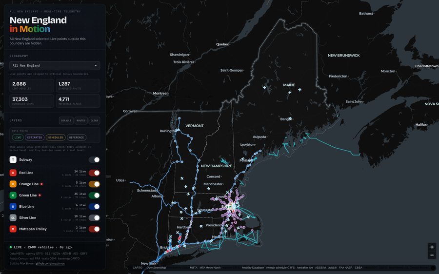
Task: Click the Augusta city label
Action: click(x=259, y=137)
